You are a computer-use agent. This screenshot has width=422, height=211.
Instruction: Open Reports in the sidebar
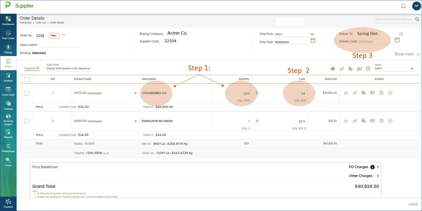[x=8, y=134]
